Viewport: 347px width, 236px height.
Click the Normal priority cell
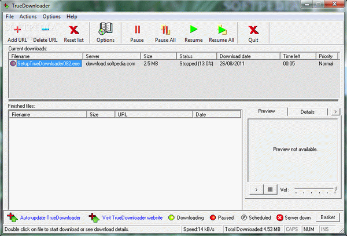coord(326,64)
